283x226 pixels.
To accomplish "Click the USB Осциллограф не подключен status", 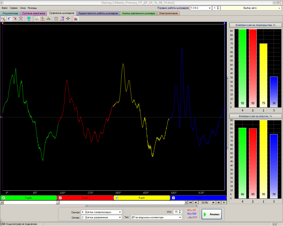I will coord(19,224).
